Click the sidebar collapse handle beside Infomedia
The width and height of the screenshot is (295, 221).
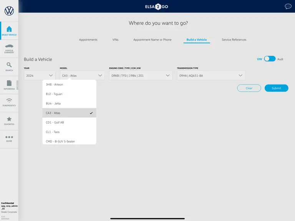18,85
